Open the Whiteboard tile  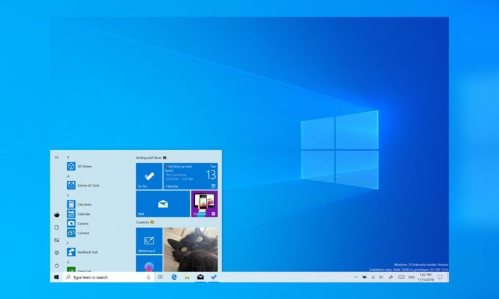(x=149, y=241)
